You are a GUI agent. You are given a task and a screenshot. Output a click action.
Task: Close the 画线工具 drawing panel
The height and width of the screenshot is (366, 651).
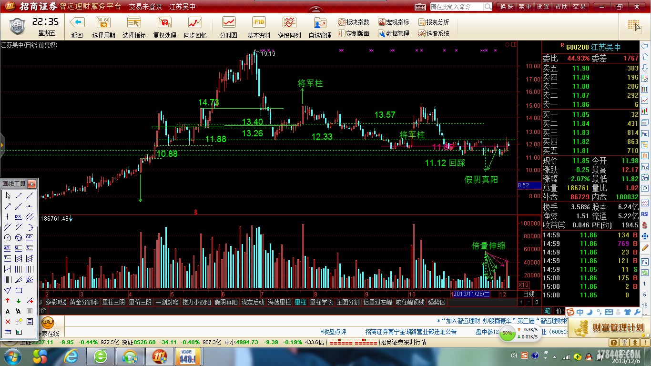31,184
